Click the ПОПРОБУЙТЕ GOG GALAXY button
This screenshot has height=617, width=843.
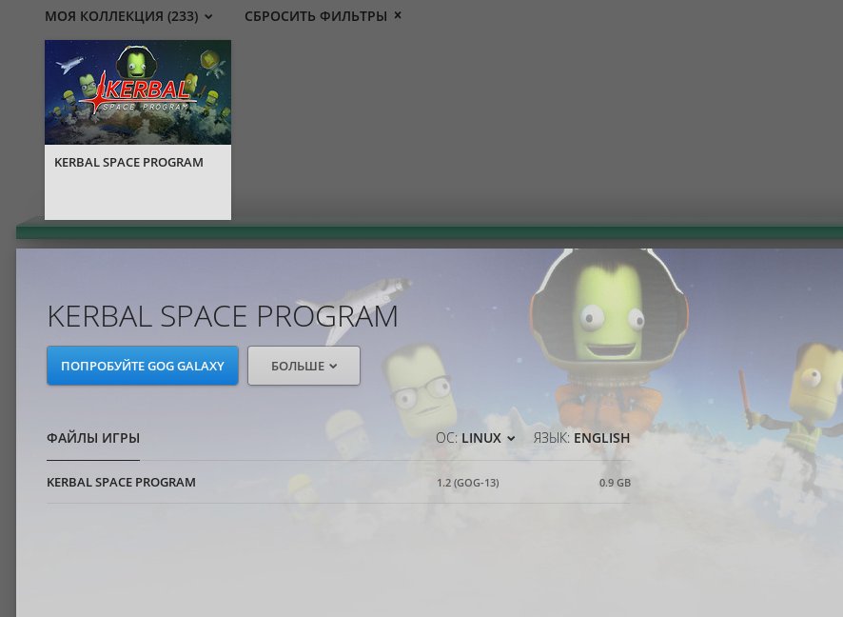tap(143, 366)
